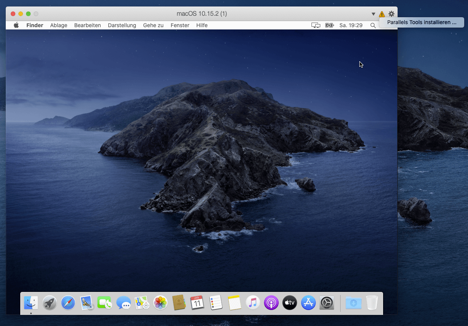This screenshot has width=468, height=326.
Task: Open Launchpad rocket icon in Dock
Action: [x=50, y=303]
